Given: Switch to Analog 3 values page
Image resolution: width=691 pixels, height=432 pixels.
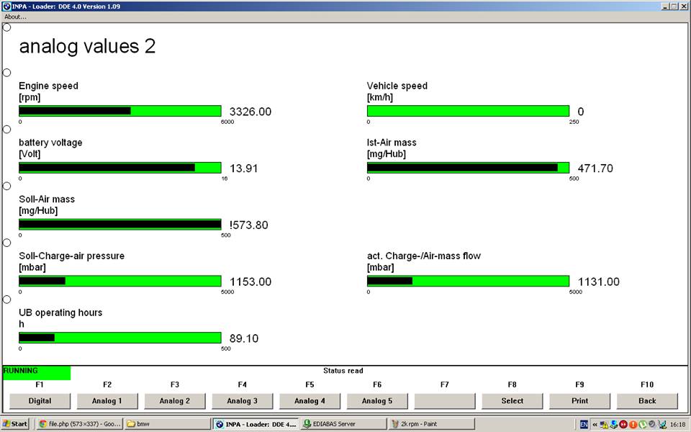Looking at the screenshot, I should pos(242,401).
